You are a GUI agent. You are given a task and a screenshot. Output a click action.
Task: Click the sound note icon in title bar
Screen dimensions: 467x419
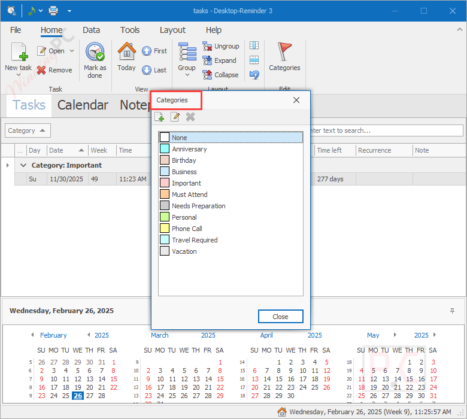pos(31,11)
